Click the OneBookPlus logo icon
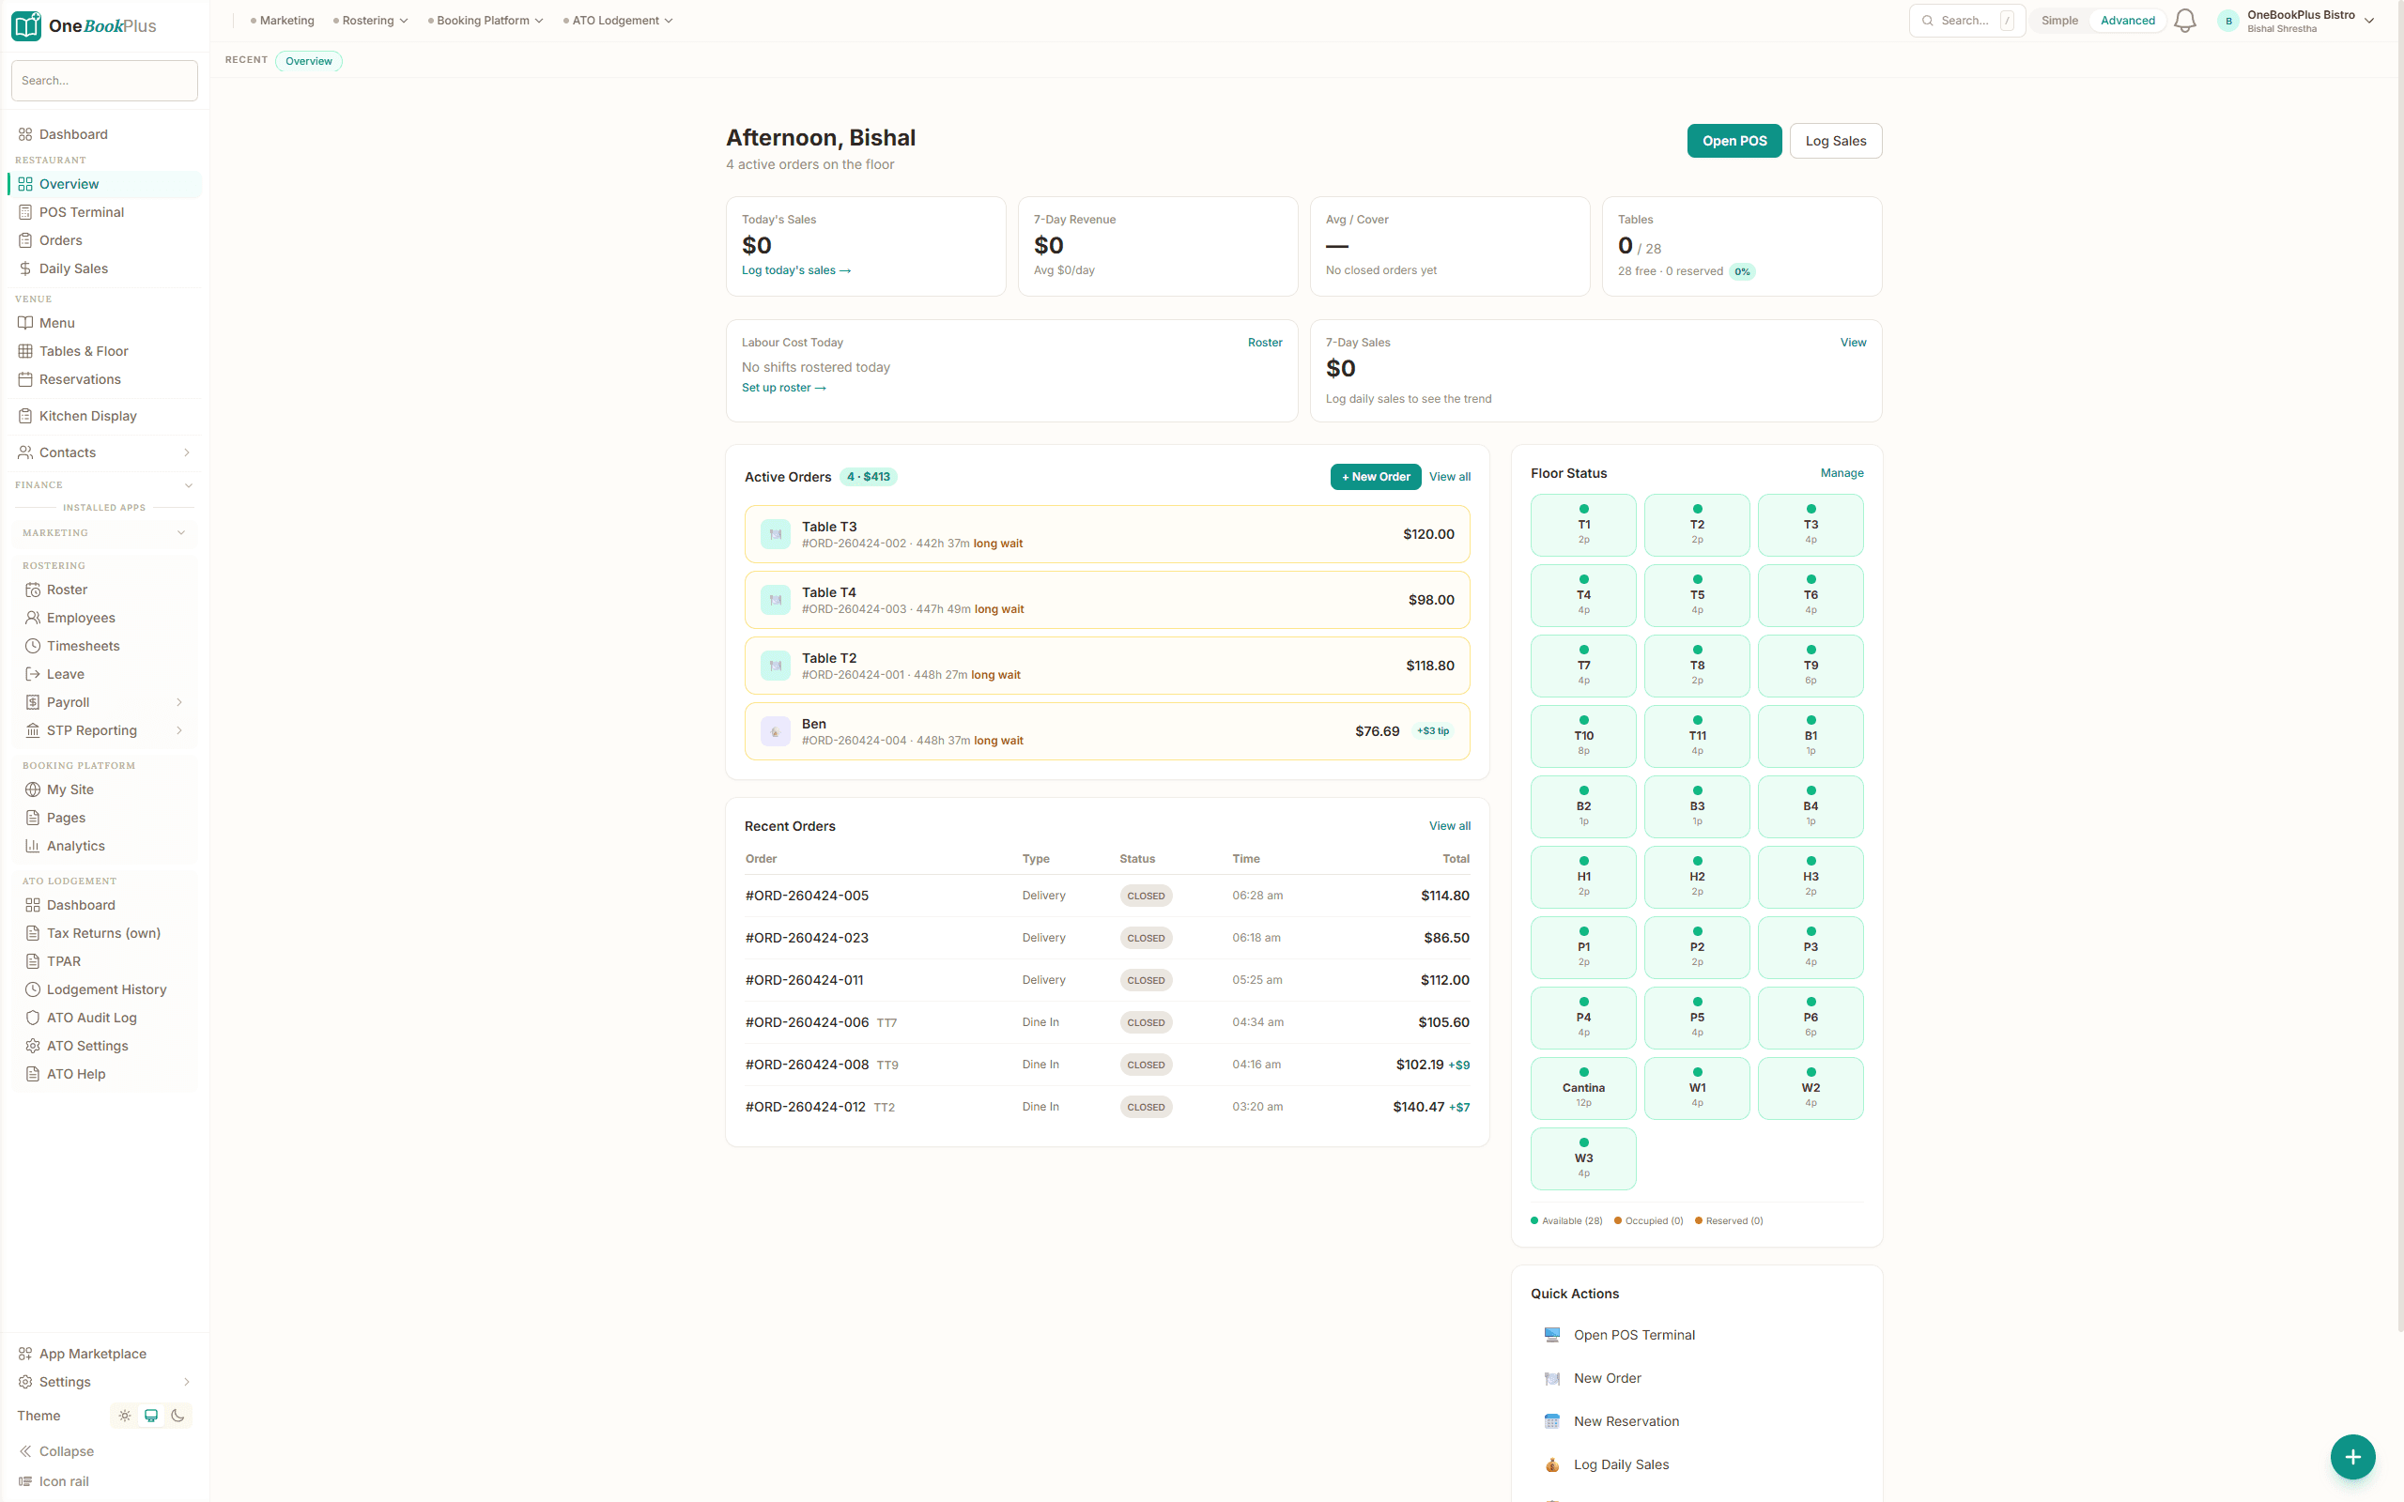 click(26, 26)
